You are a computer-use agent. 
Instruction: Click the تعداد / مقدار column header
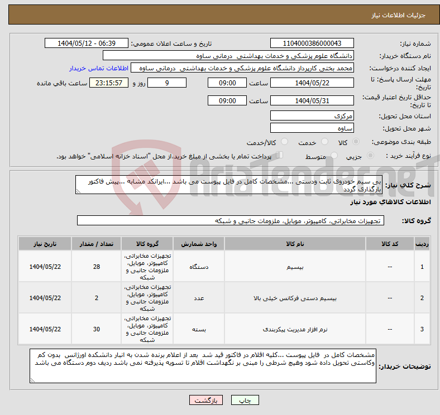click(x=96, y=244)
